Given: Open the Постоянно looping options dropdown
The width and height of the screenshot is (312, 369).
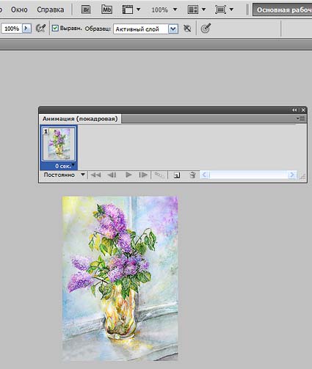Looking at the screenshot, I should (65, 175).
